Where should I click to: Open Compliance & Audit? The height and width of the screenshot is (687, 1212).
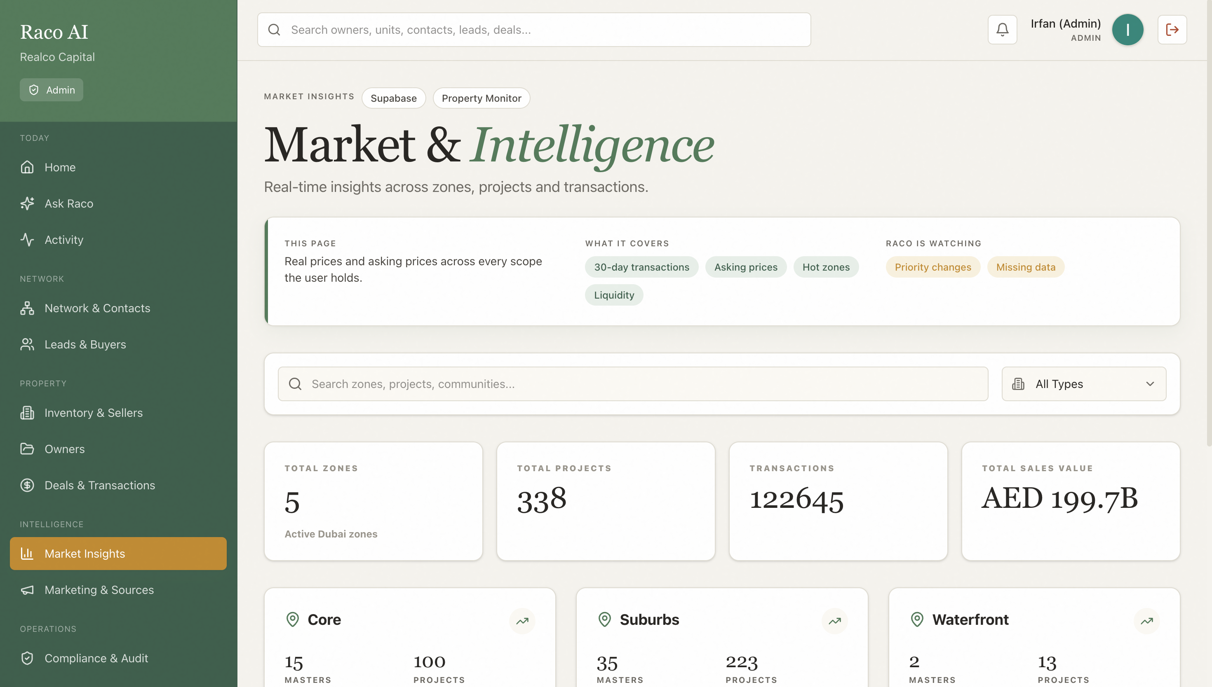tap(118, 658)
